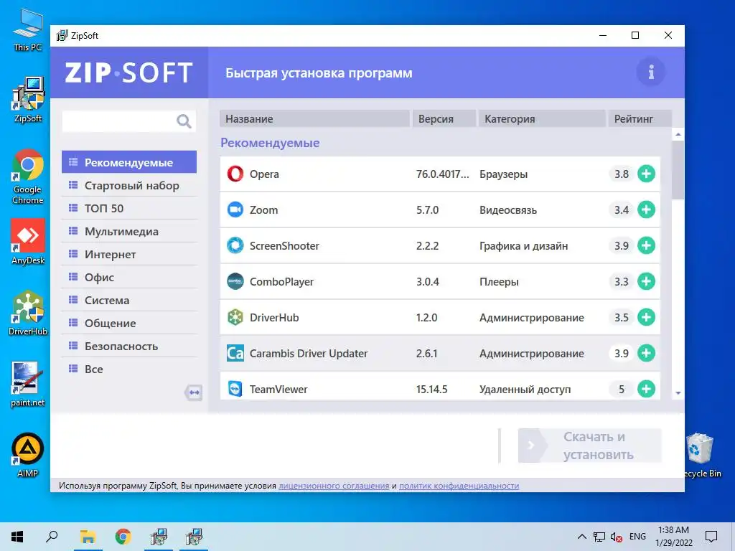
Task: Open Chrome from taskbar
Action: click(x=123, y=537)
